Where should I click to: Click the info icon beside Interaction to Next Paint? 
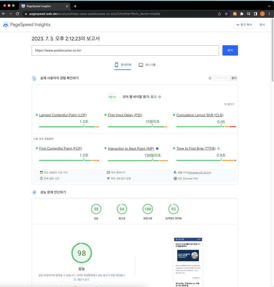[x=157, y=148]
